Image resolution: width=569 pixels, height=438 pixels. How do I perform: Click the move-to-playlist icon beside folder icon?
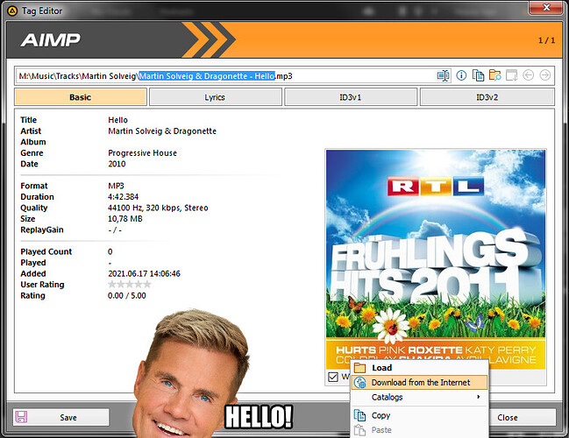(x=511, y=75)
